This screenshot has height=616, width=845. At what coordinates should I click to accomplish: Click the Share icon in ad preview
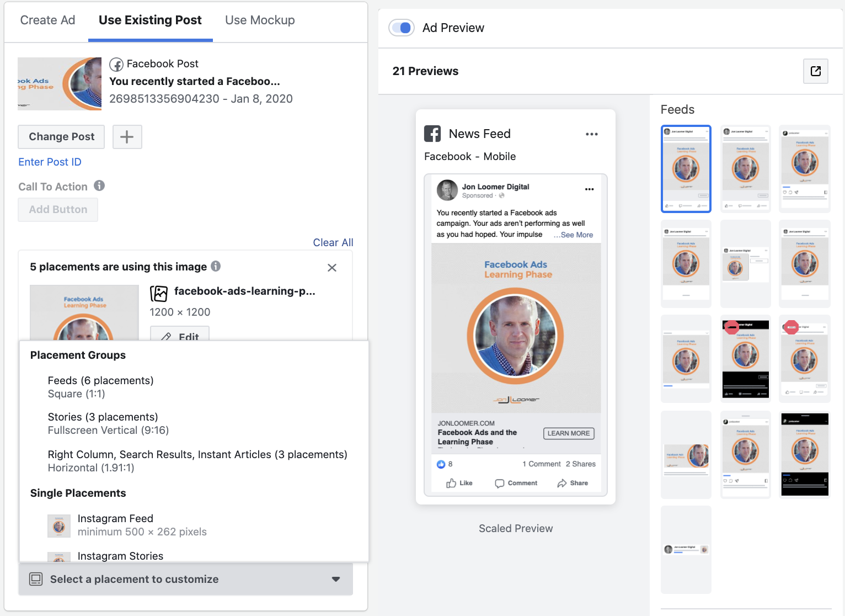pyautogui.click(x=561, y=483)
